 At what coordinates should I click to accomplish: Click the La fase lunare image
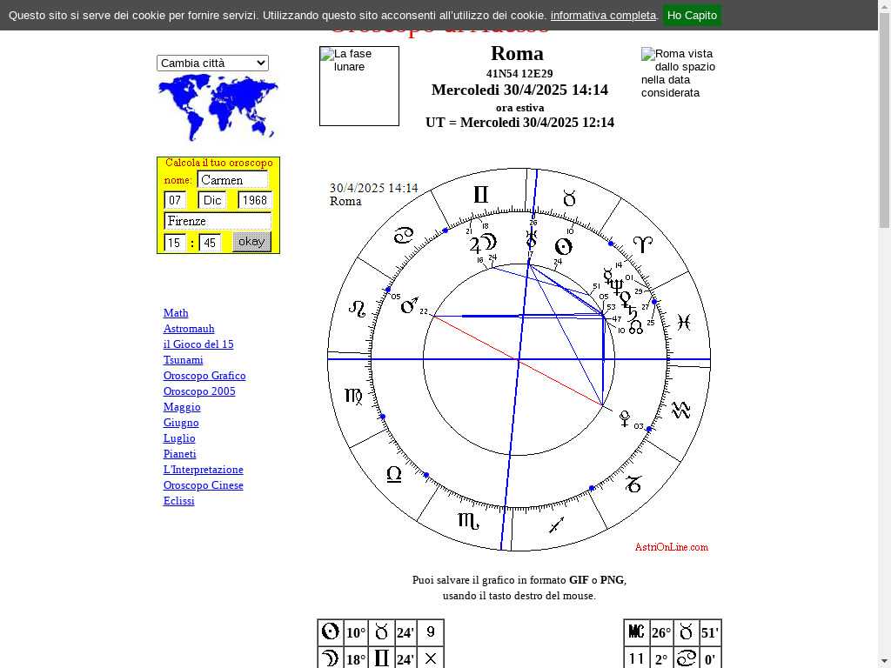359,86
